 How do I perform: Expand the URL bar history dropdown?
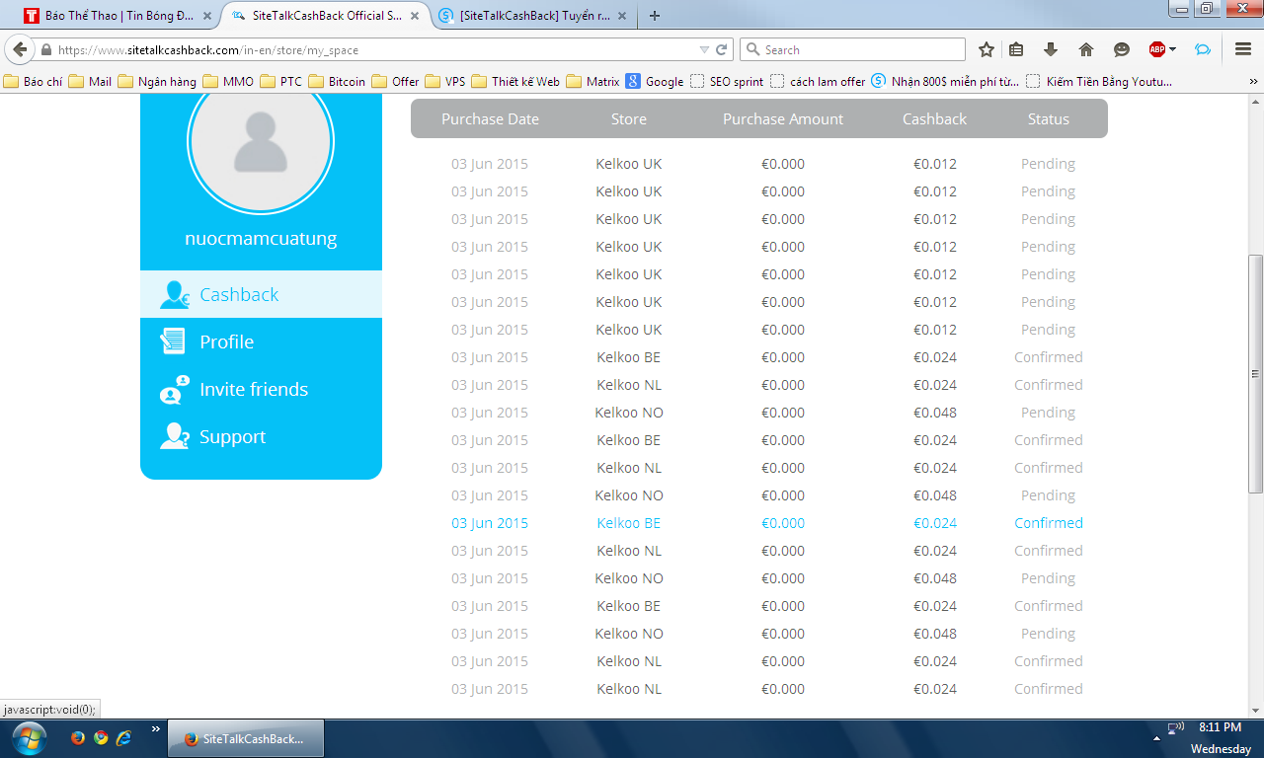pos(704,49)
